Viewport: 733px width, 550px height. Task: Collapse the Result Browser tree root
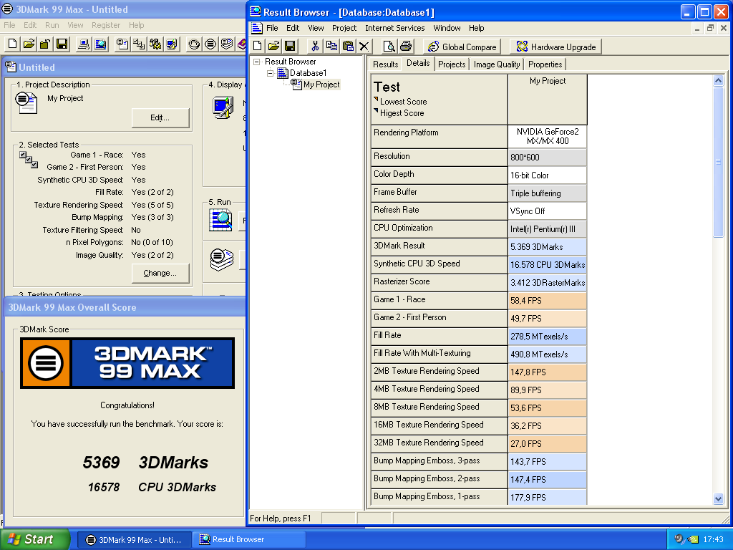[x=257, y=62]
